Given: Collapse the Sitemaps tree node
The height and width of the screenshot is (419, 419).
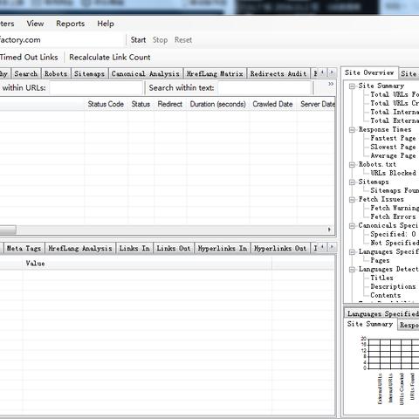Looking at the screenshot, I should [x=353, y=182].
